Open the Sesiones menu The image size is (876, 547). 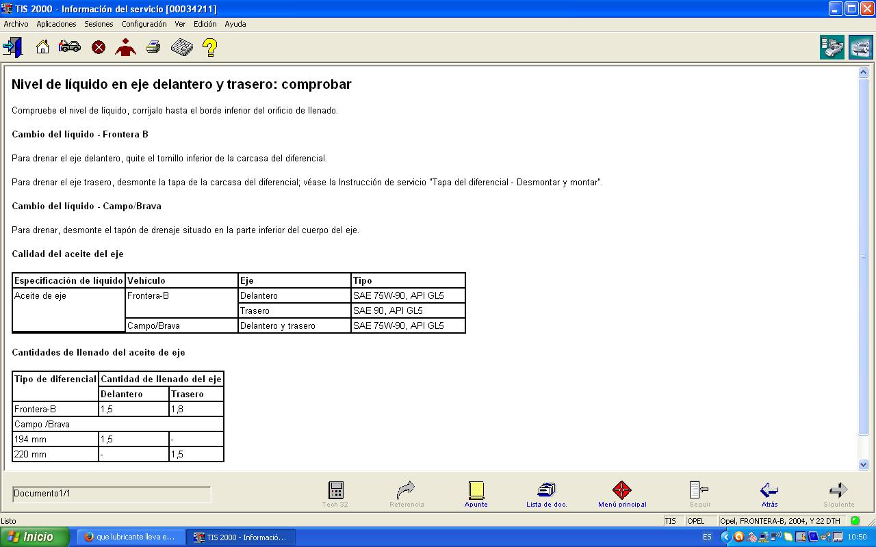point(99,24)
